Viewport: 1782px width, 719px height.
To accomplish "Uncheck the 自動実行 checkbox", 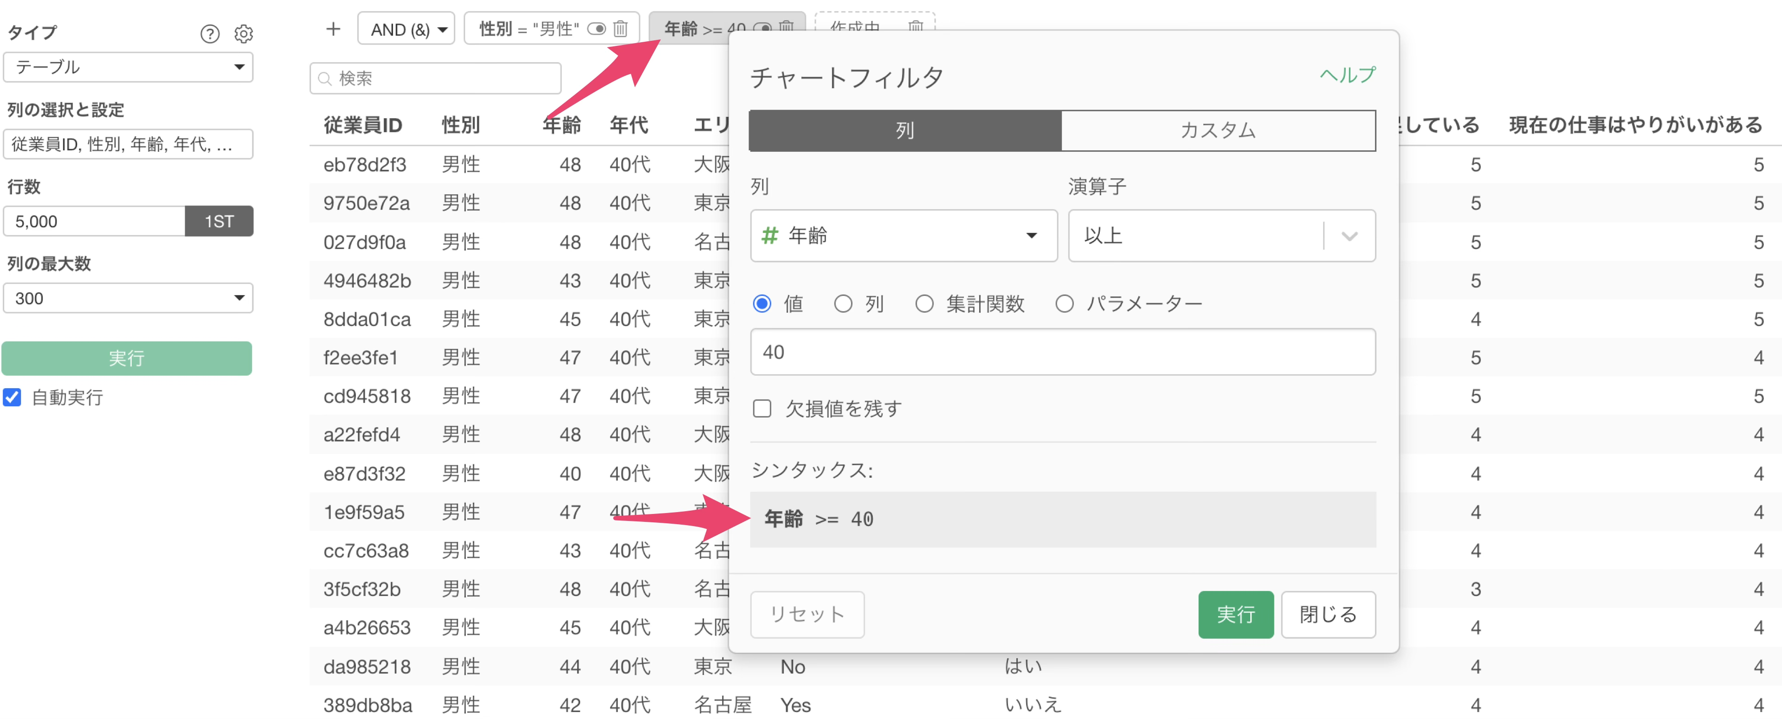I will (12, 397).
